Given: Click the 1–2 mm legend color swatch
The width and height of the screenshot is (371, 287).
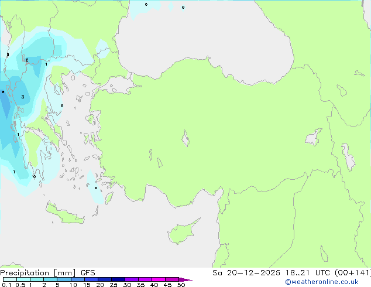Looking at the screenshot, I should tap(37, 279).
